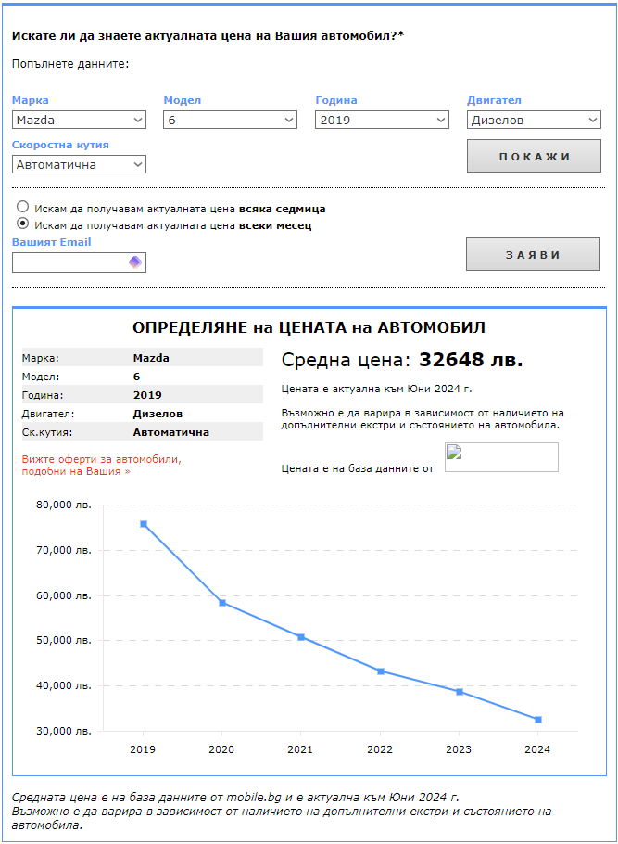Open link to offers for similar cars
The image size is (618, 844).
tap(102, 465)
